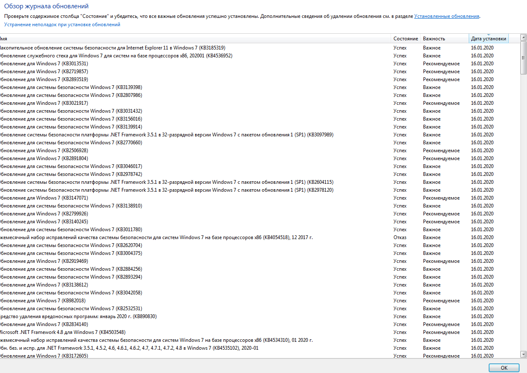The height and width of the screenshot is (373, 527).
Task: Select the update row KB2891804
Action: (x=260, y=158)
